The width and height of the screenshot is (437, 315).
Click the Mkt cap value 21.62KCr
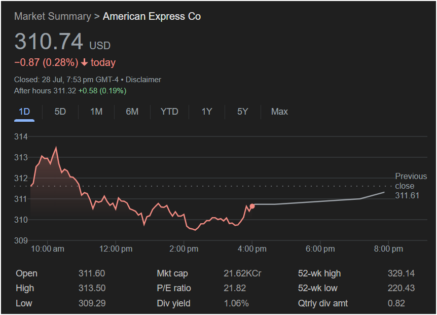[x=242, y=273]
